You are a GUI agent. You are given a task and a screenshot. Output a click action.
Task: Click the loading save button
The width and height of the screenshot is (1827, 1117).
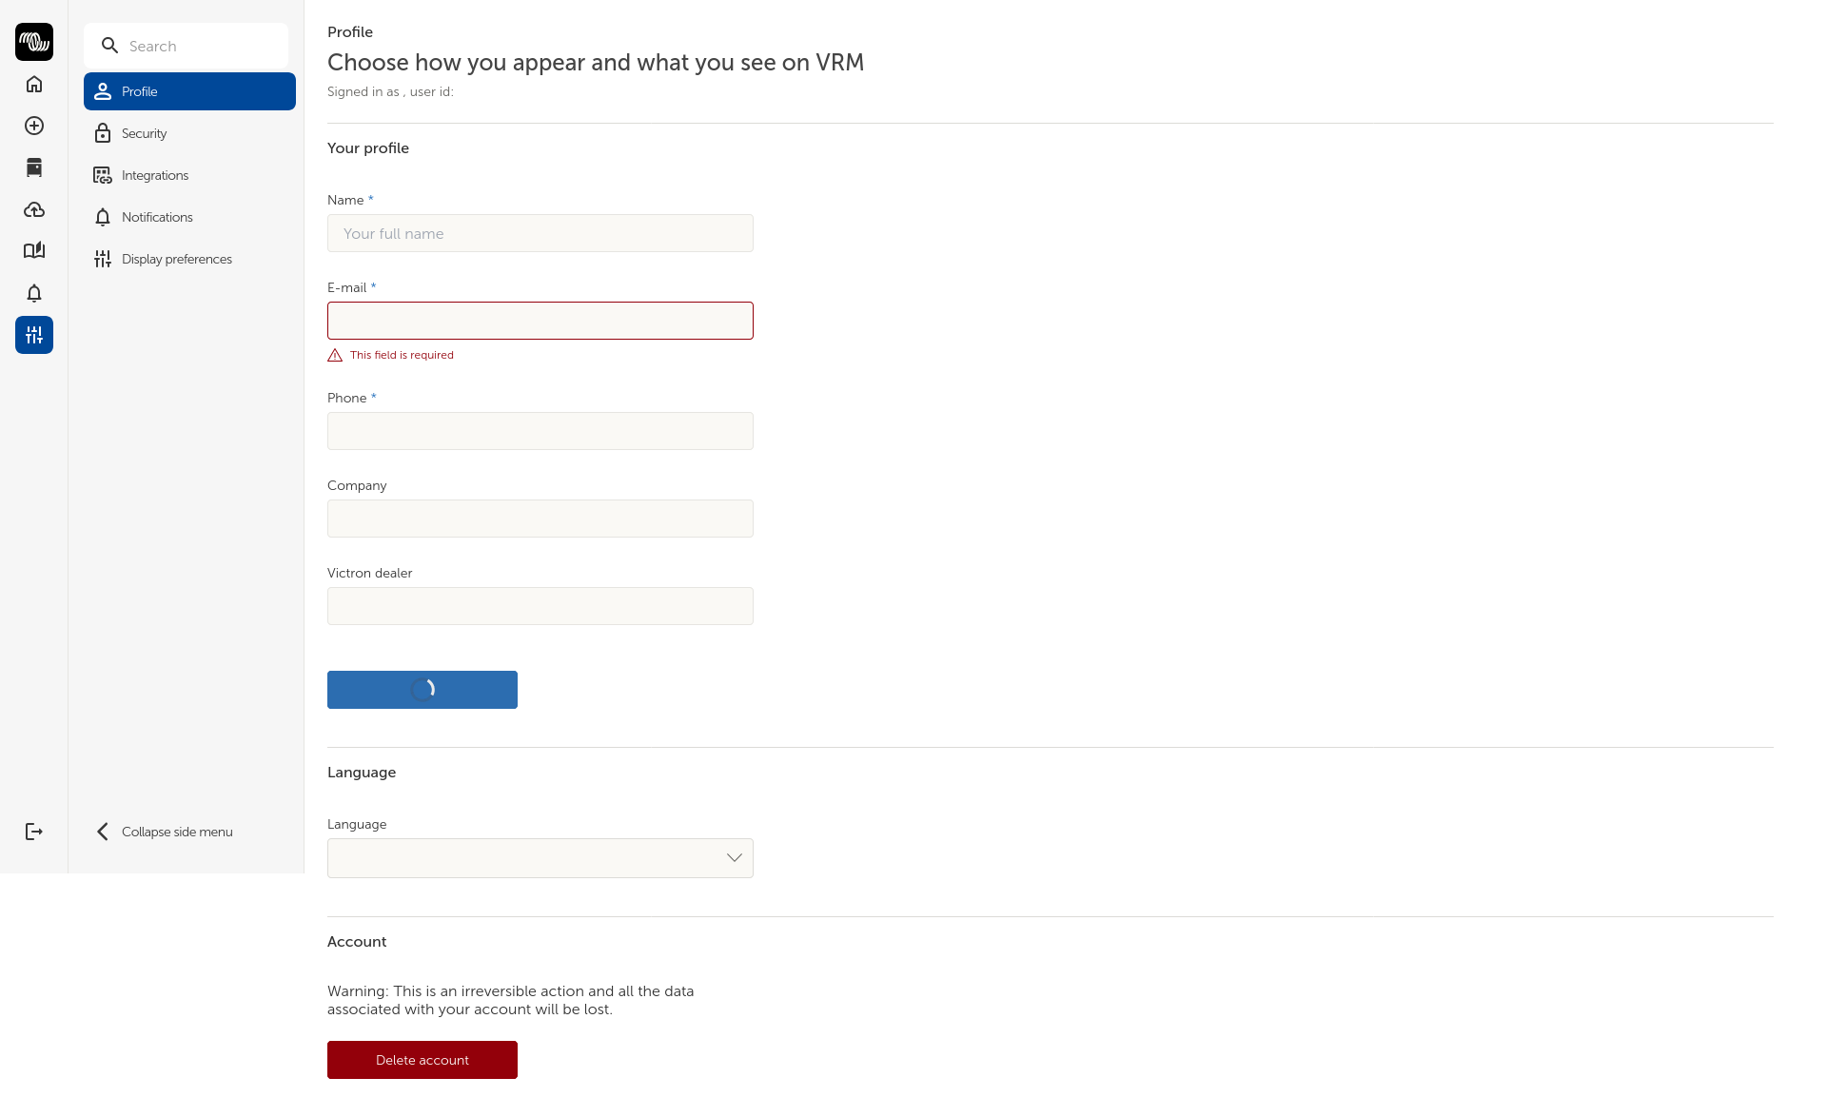[422, 690]
